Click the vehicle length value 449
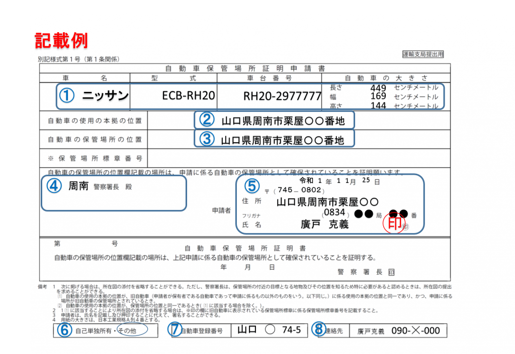515x354 pixels. pyautogui.click(x=378, y=88)
